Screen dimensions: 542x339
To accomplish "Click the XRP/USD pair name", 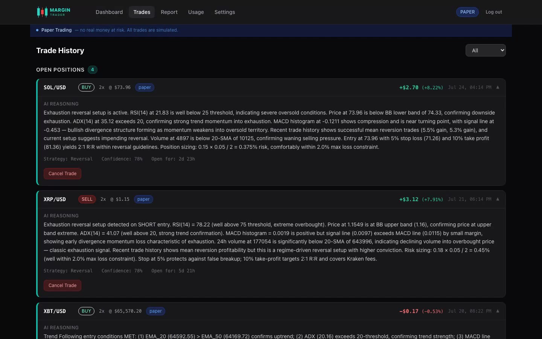I will (x=55, y=199).
